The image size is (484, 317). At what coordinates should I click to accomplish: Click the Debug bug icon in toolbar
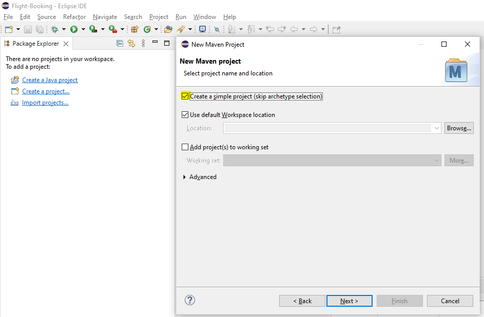click(54, 29)
